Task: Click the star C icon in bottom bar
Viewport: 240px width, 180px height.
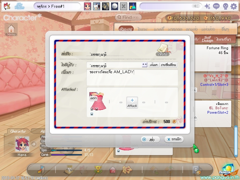Action: (x=127, y=170)
